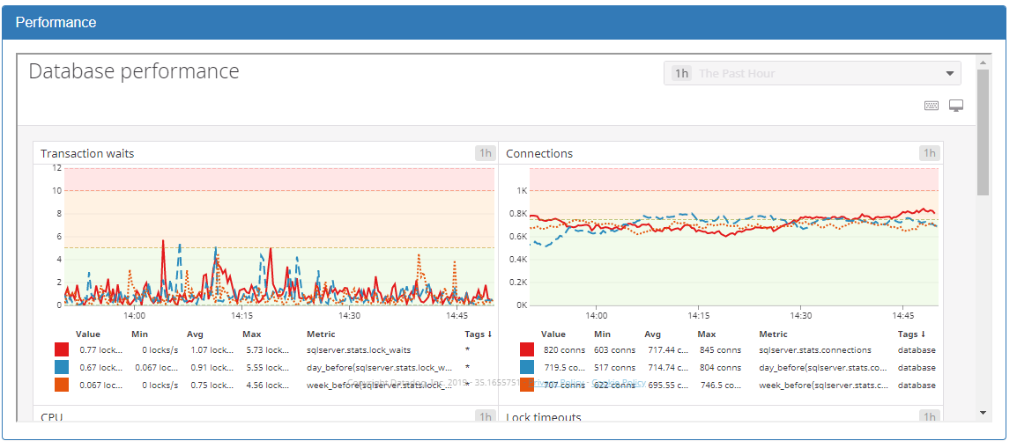Click Min column header in Transaction waits

click(139, 334)
